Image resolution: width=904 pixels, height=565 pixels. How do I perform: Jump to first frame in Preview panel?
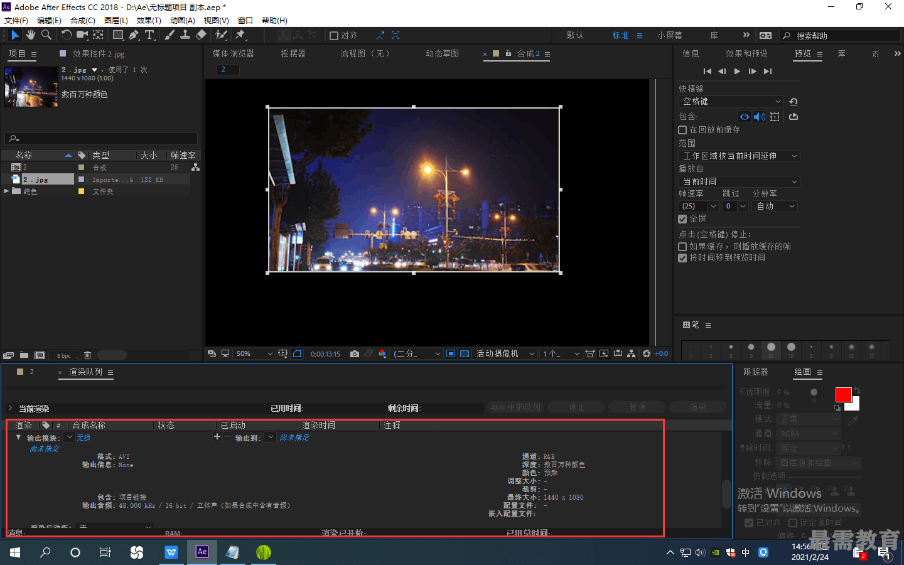click(707, 72)
